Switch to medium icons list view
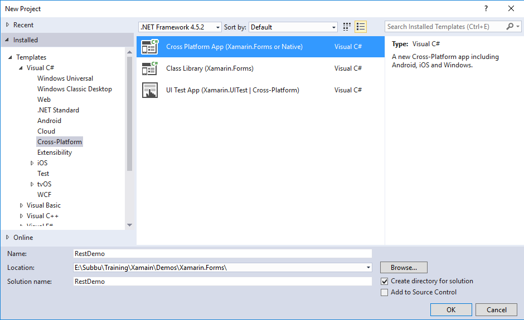 coord(361,27)
